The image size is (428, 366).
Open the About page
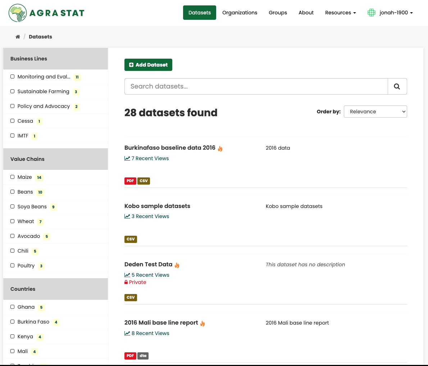click(306, 13)
